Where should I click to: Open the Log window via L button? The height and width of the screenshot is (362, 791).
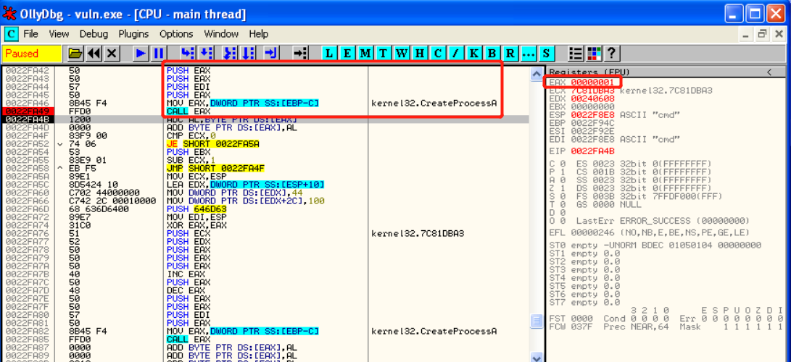(329, 54)
